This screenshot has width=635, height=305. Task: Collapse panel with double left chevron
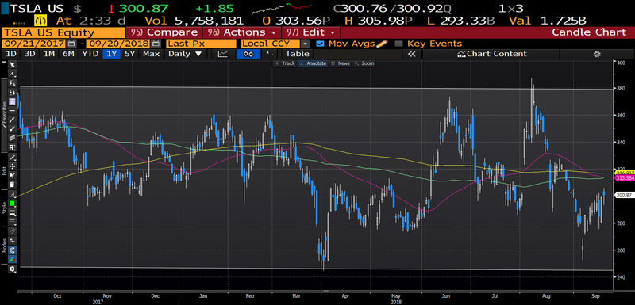click(412, 54)
